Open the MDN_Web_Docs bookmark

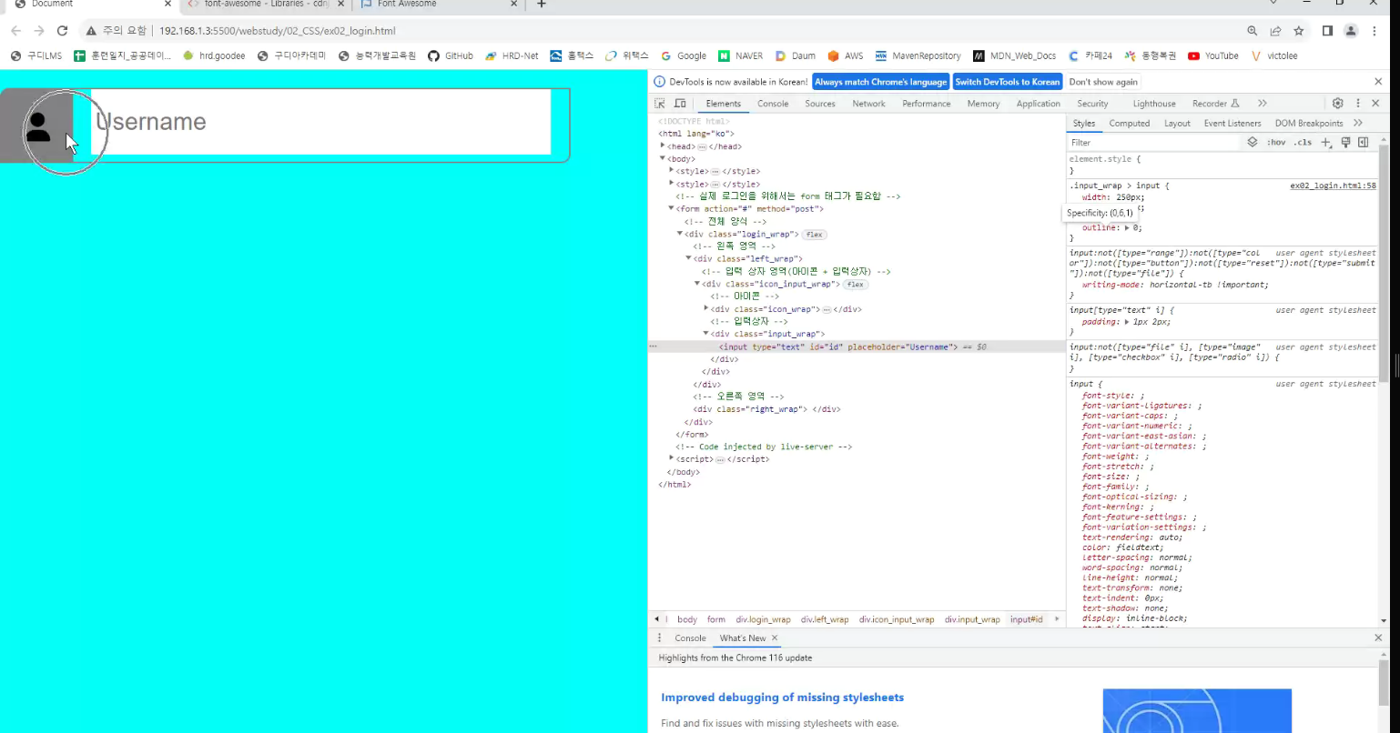(x=1015, y=55)
